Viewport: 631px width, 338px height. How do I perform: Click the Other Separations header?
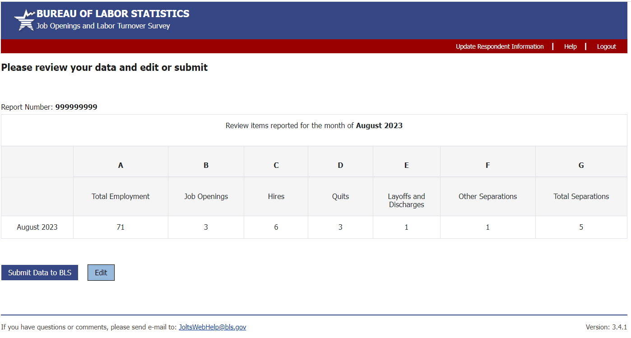487,196
